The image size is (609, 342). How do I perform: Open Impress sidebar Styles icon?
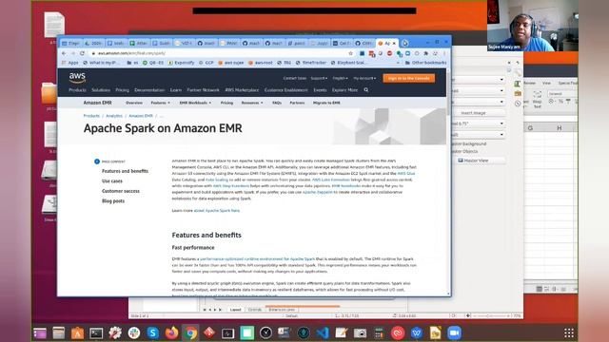pos(518,84)
